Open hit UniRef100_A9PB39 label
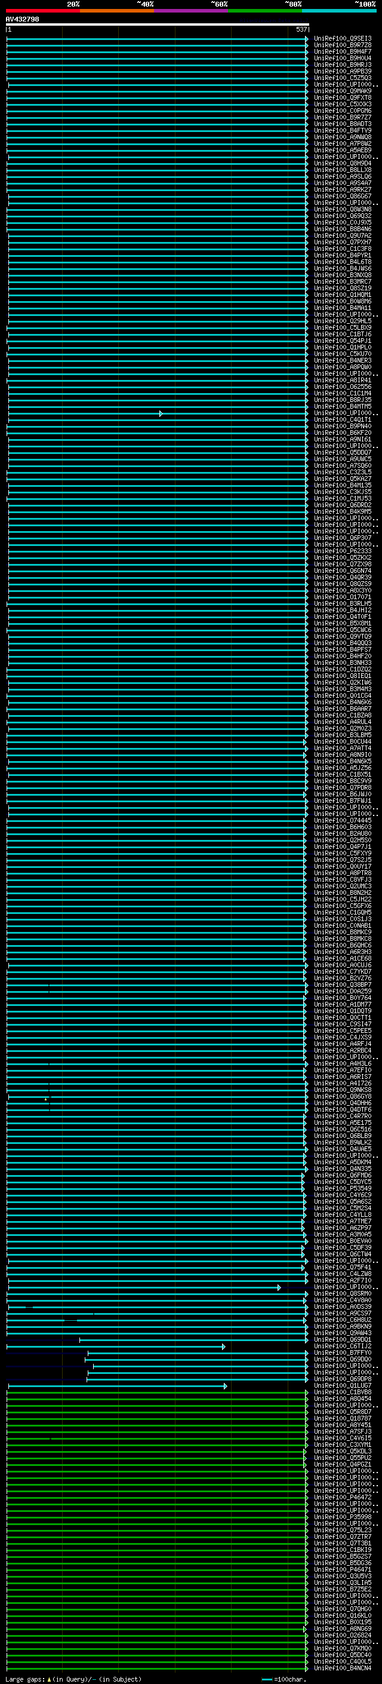The height and width of the screenshot is (1684, 382). coord(343,71)
